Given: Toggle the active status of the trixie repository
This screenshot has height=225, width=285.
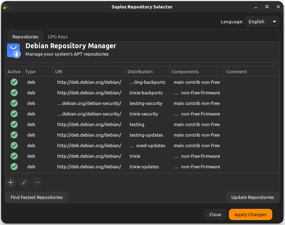Looking at the screenshot, I should pos(14,156).
